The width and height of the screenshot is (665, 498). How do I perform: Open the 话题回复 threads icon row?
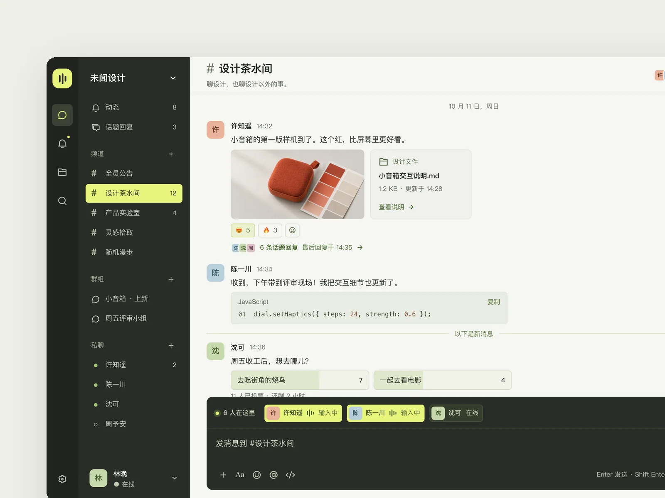(134, 127)
